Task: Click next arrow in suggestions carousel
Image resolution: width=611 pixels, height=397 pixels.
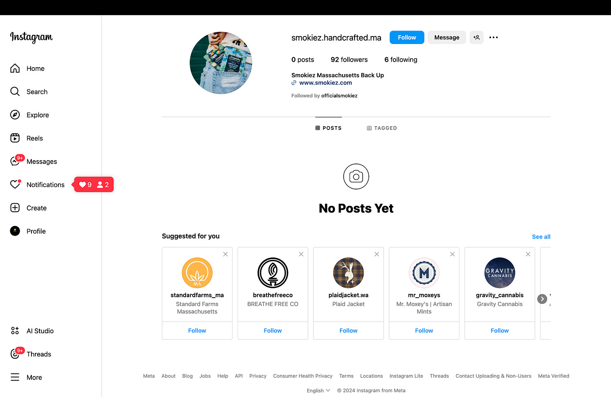Action: [x=542, y=299]
